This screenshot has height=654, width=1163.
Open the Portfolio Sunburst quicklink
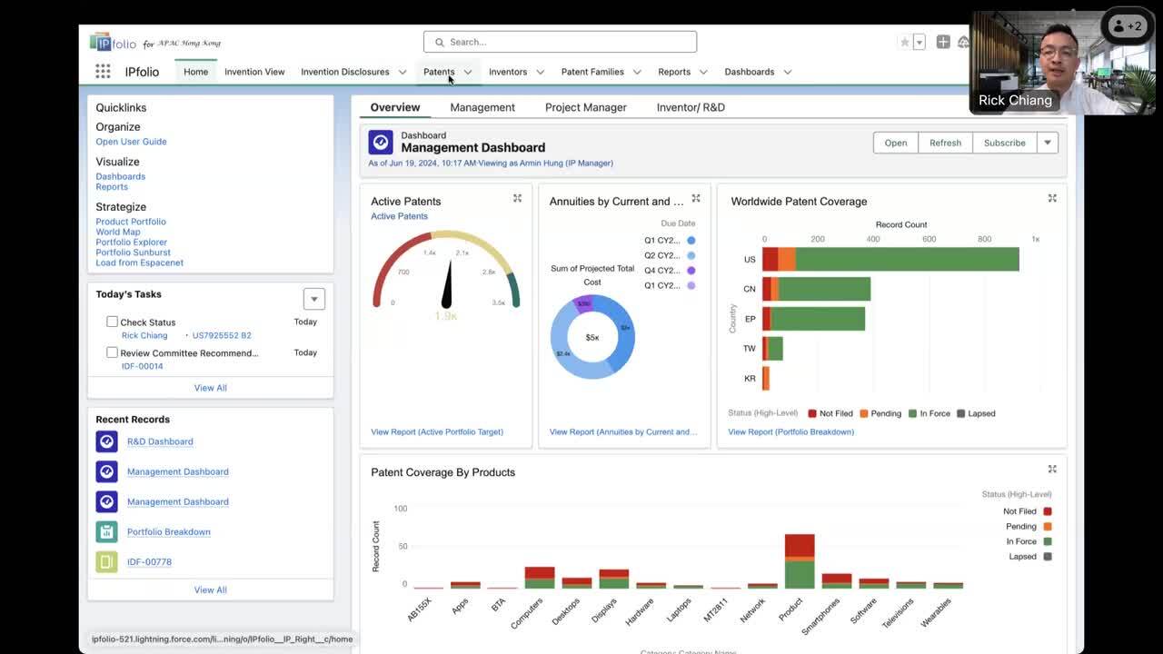point(134,253)
